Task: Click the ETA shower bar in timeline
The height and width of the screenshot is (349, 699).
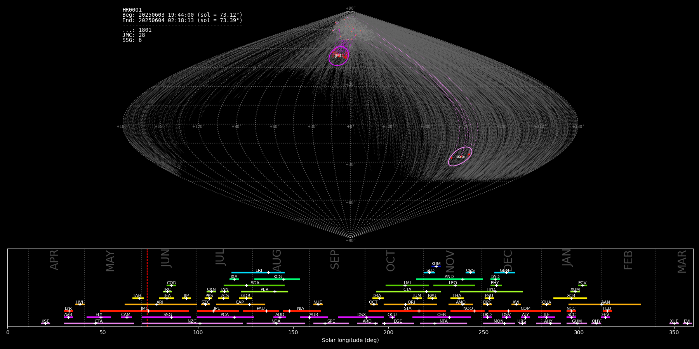Action: coord(99,323)
